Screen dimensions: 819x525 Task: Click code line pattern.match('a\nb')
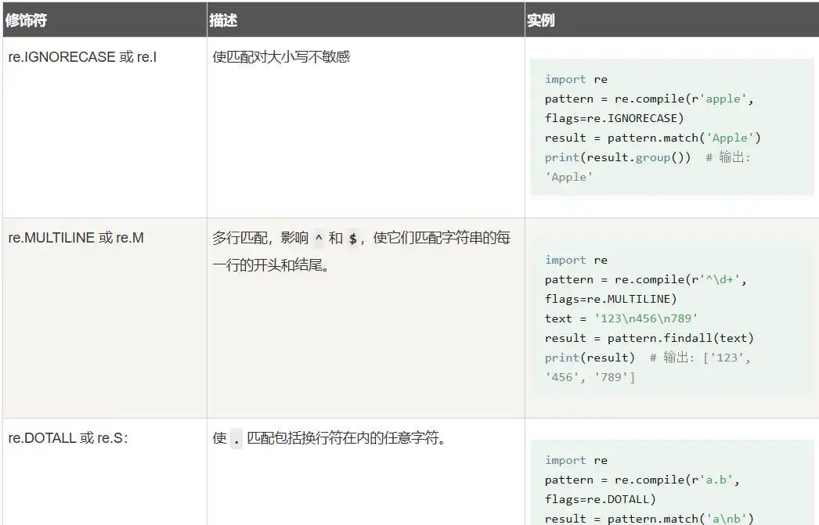tap(649, 519)
